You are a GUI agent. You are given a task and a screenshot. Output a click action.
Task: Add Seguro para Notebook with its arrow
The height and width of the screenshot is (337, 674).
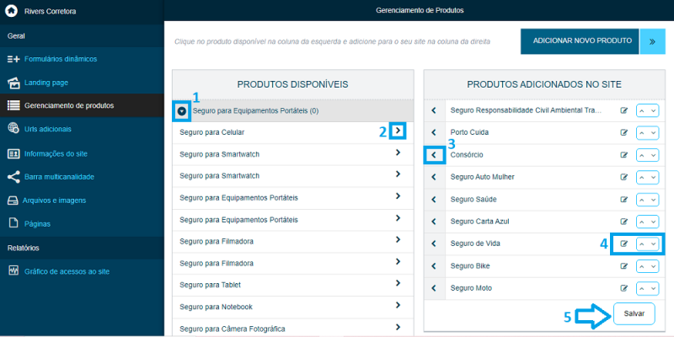pyautogui.click(x=398, y=305)
